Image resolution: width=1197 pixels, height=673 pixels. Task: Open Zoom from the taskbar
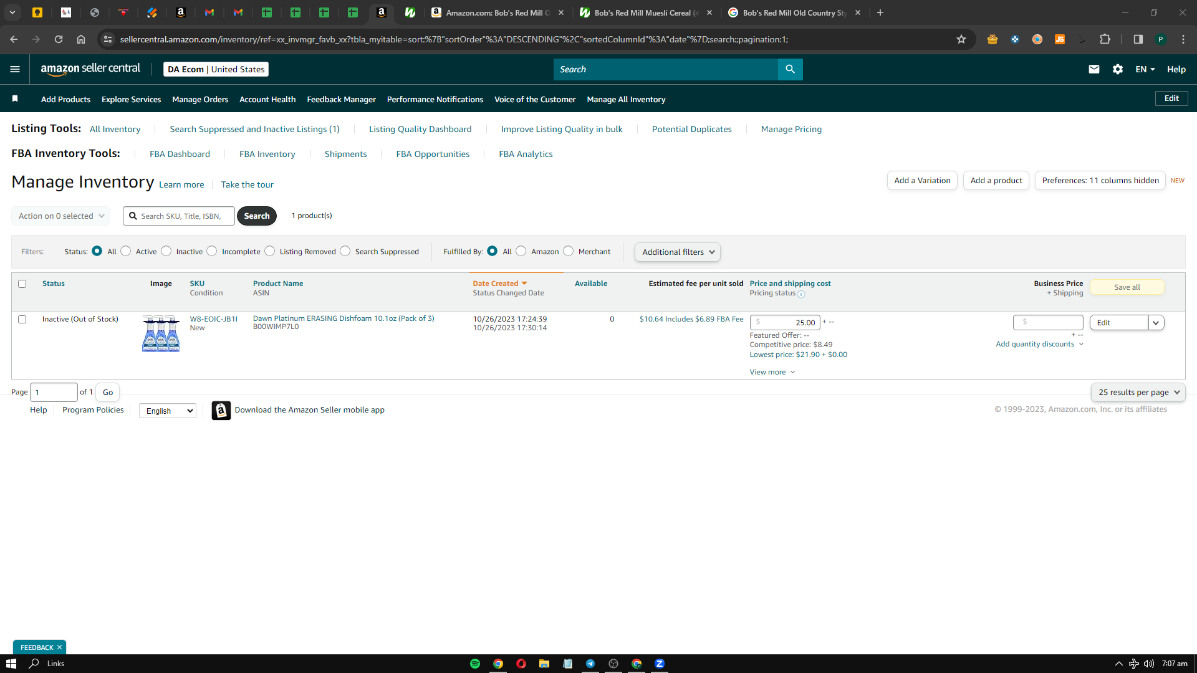pyautogui.click(x=660, y=664)
